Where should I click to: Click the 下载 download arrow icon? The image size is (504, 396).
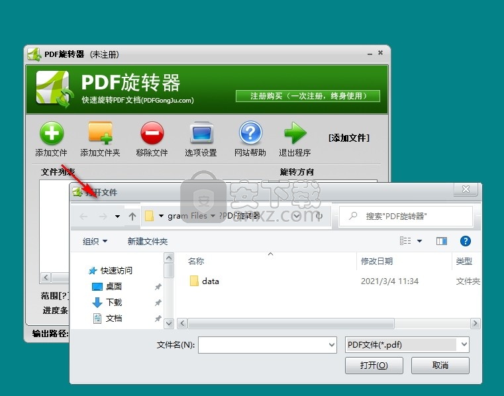tap(97, 303)
